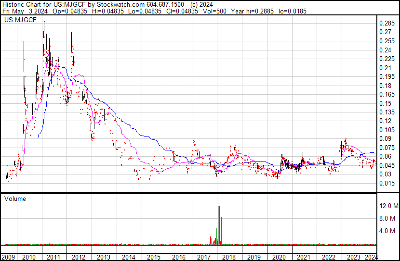Click the 0.015 price axis label
This screenshot has width=400, height=261.
(387, 183)
